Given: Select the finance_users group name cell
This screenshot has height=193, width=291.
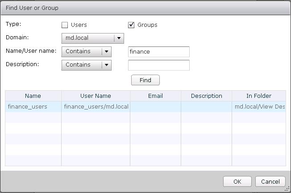Looking at the screenshot, I should click(28, 106).
